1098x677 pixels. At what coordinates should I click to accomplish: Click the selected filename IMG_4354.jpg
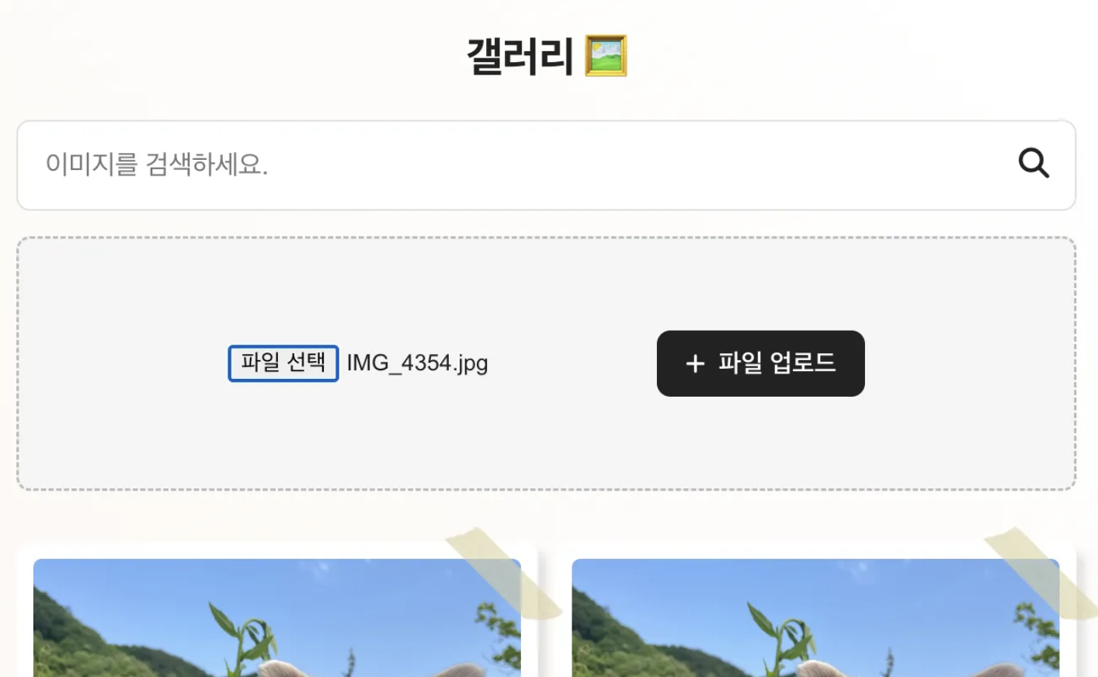tap(417, 363)
